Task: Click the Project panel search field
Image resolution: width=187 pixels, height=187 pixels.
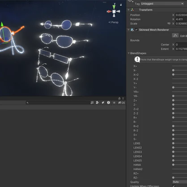Action: pyautogui.click(x=58, y=102)
